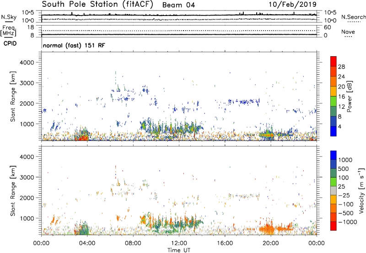This screenshot has width=366, height=253.
Task: Click the "N.Search" legend label
Action: pyautogui.click(x=353, y=17)
